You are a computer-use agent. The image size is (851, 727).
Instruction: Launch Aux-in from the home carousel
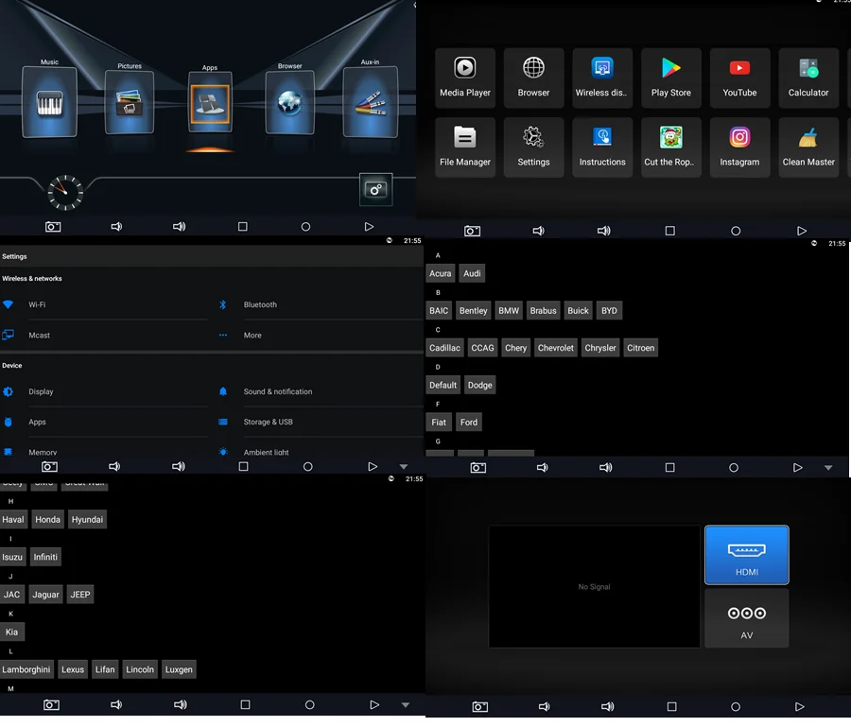pos(370,101)
